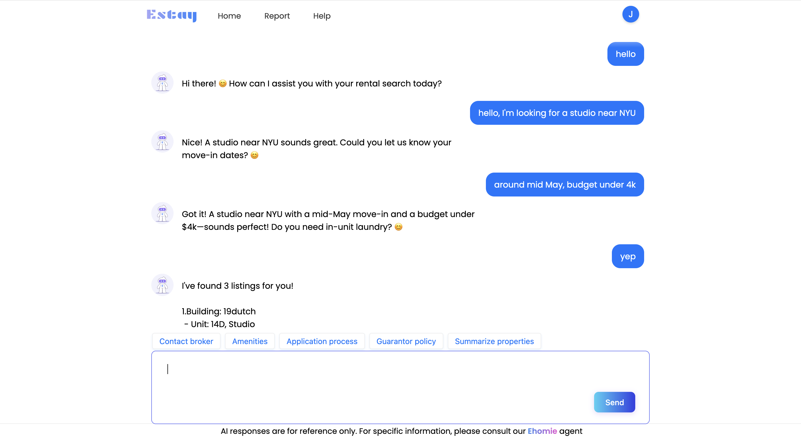Open the Report menu item
The width and height of the screenshot is (801, 438).
click(277, 16)
